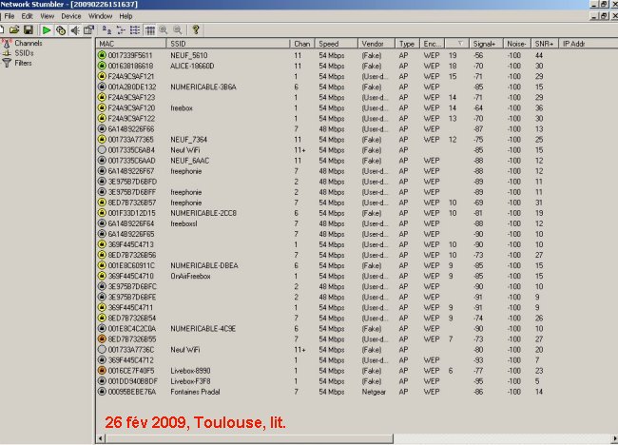Click the sort-arrow column header
This screenshot has width=618, height=445.
pyautogui.click(x=456, y=44)
